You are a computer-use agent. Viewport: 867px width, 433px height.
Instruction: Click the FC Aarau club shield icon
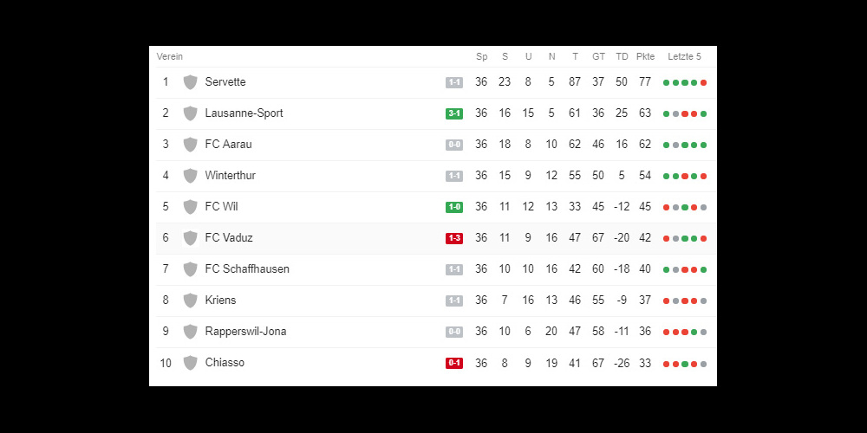click(x=190, y=145)
